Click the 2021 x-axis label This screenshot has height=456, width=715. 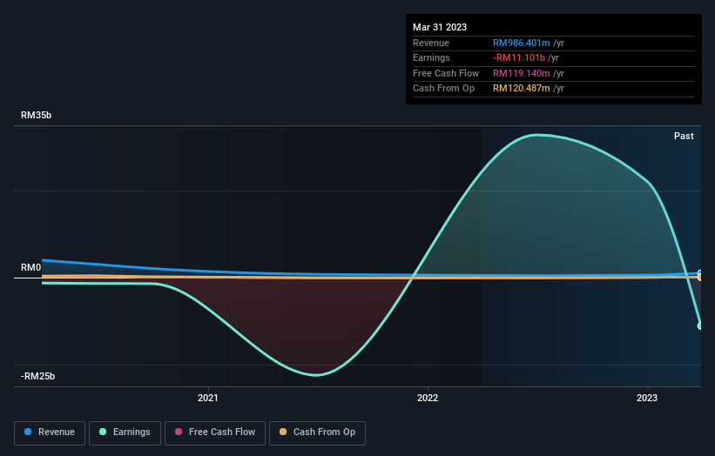tap(208, 399)
